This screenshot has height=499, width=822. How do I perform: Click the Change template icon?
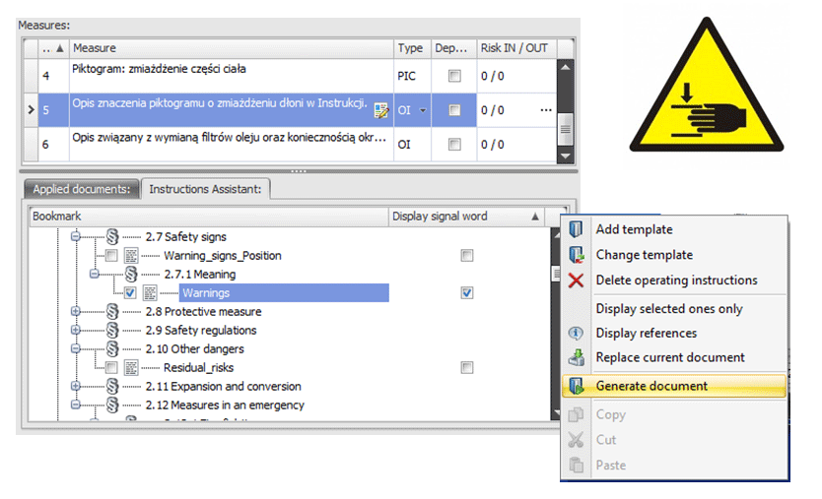click(578, 255)
